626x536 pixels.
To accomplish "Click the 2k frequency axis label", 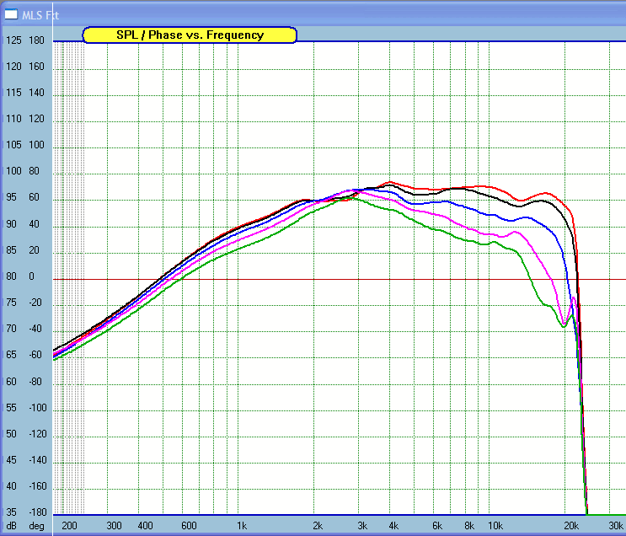I will [x=318, y=526].
